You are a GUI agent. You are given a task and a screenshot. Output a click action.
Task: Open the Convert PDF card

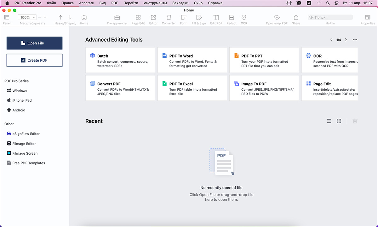click(x=120, y=88)
